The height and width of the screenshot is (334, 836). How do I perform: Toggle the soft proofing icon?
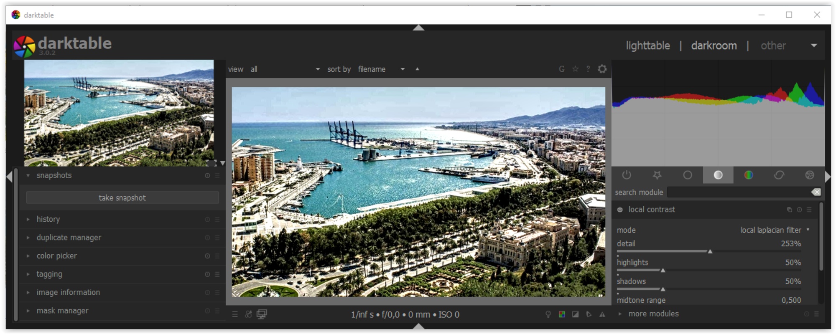click(589, 314)
